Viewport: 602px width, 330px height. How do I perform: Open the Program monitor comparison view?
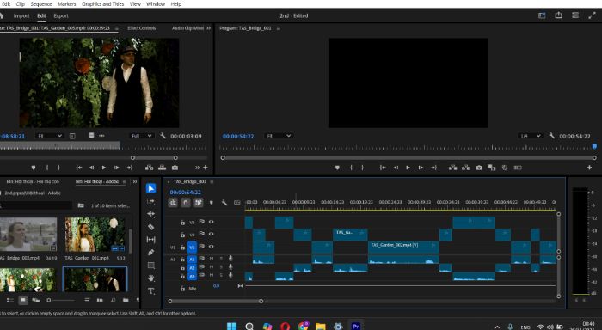492,168
